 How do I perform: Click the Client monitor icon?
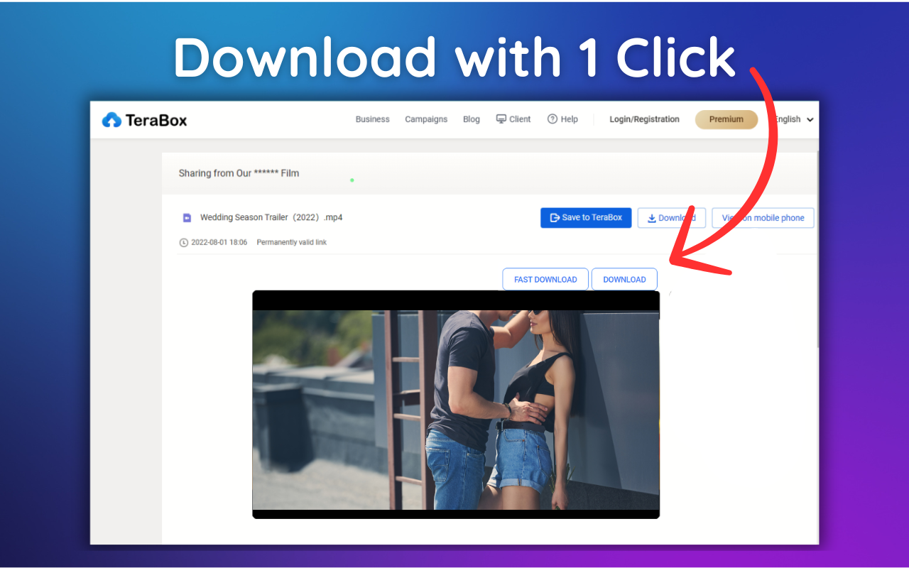point(499,119)
